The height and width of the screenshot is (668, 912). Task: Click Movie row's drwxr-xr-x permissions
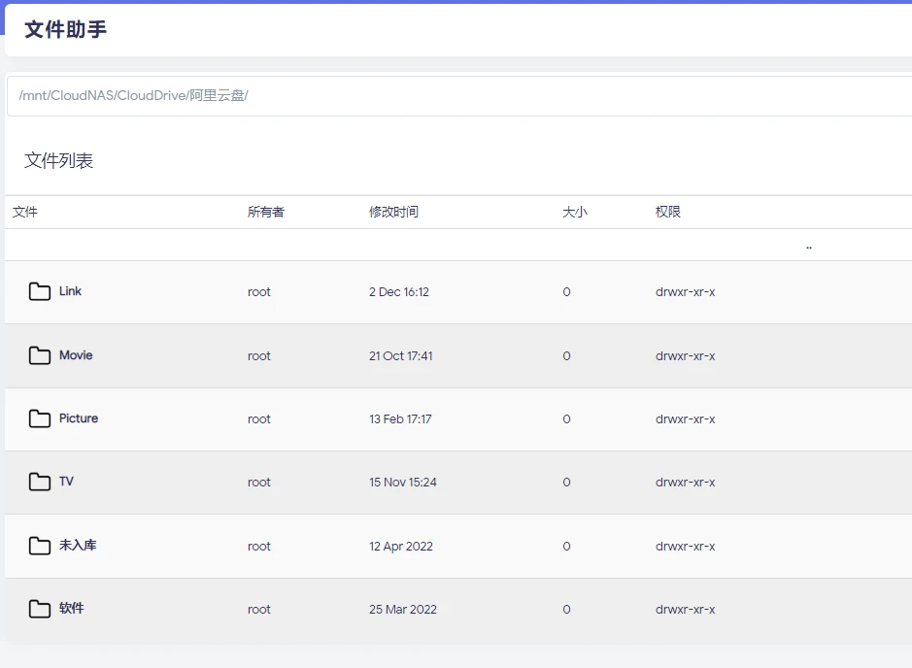pos(686,356)
